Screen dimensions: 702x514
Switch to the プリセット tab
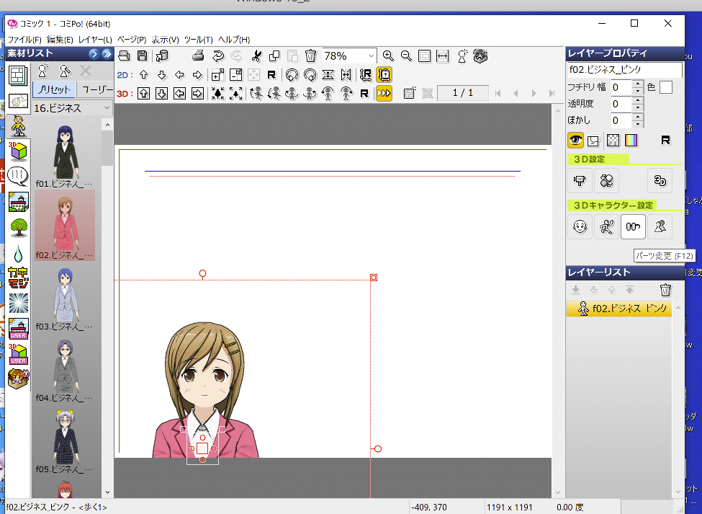point(53,89)
